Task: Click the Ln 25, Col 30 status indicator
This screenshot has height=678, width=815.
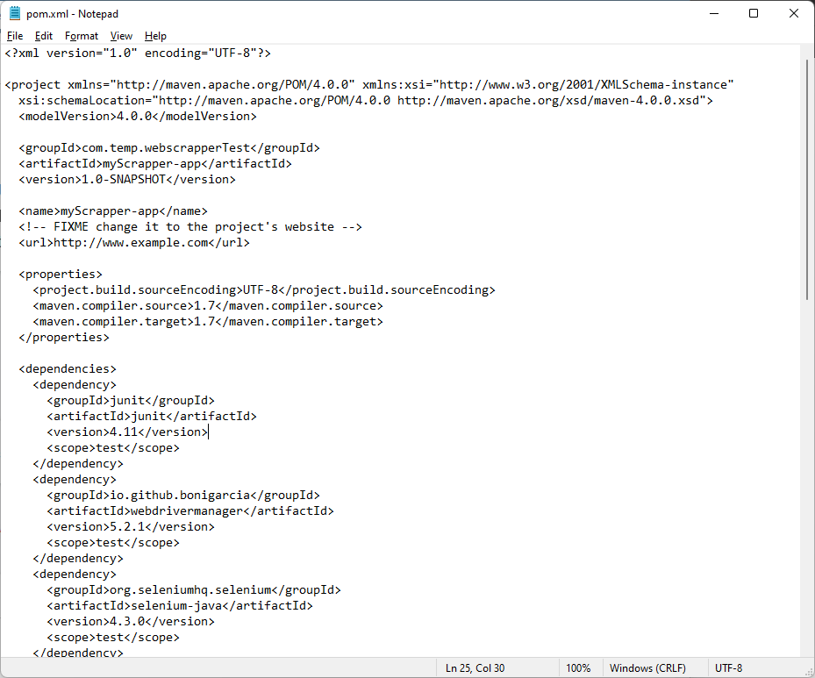Action: 475,668
